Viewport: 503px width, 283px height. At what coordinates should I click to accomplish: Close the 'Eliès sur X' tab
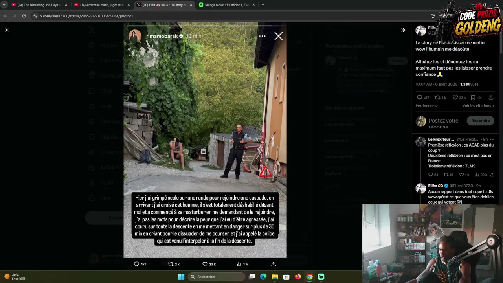coord(191,5)
